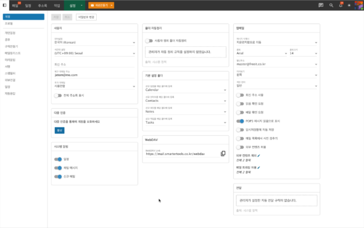Enable the auto-save to drafts toggle

pos(240,130)
